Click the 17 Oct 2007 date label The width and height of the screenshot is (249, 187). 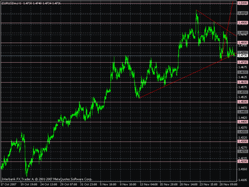click(x=9, y=185)
